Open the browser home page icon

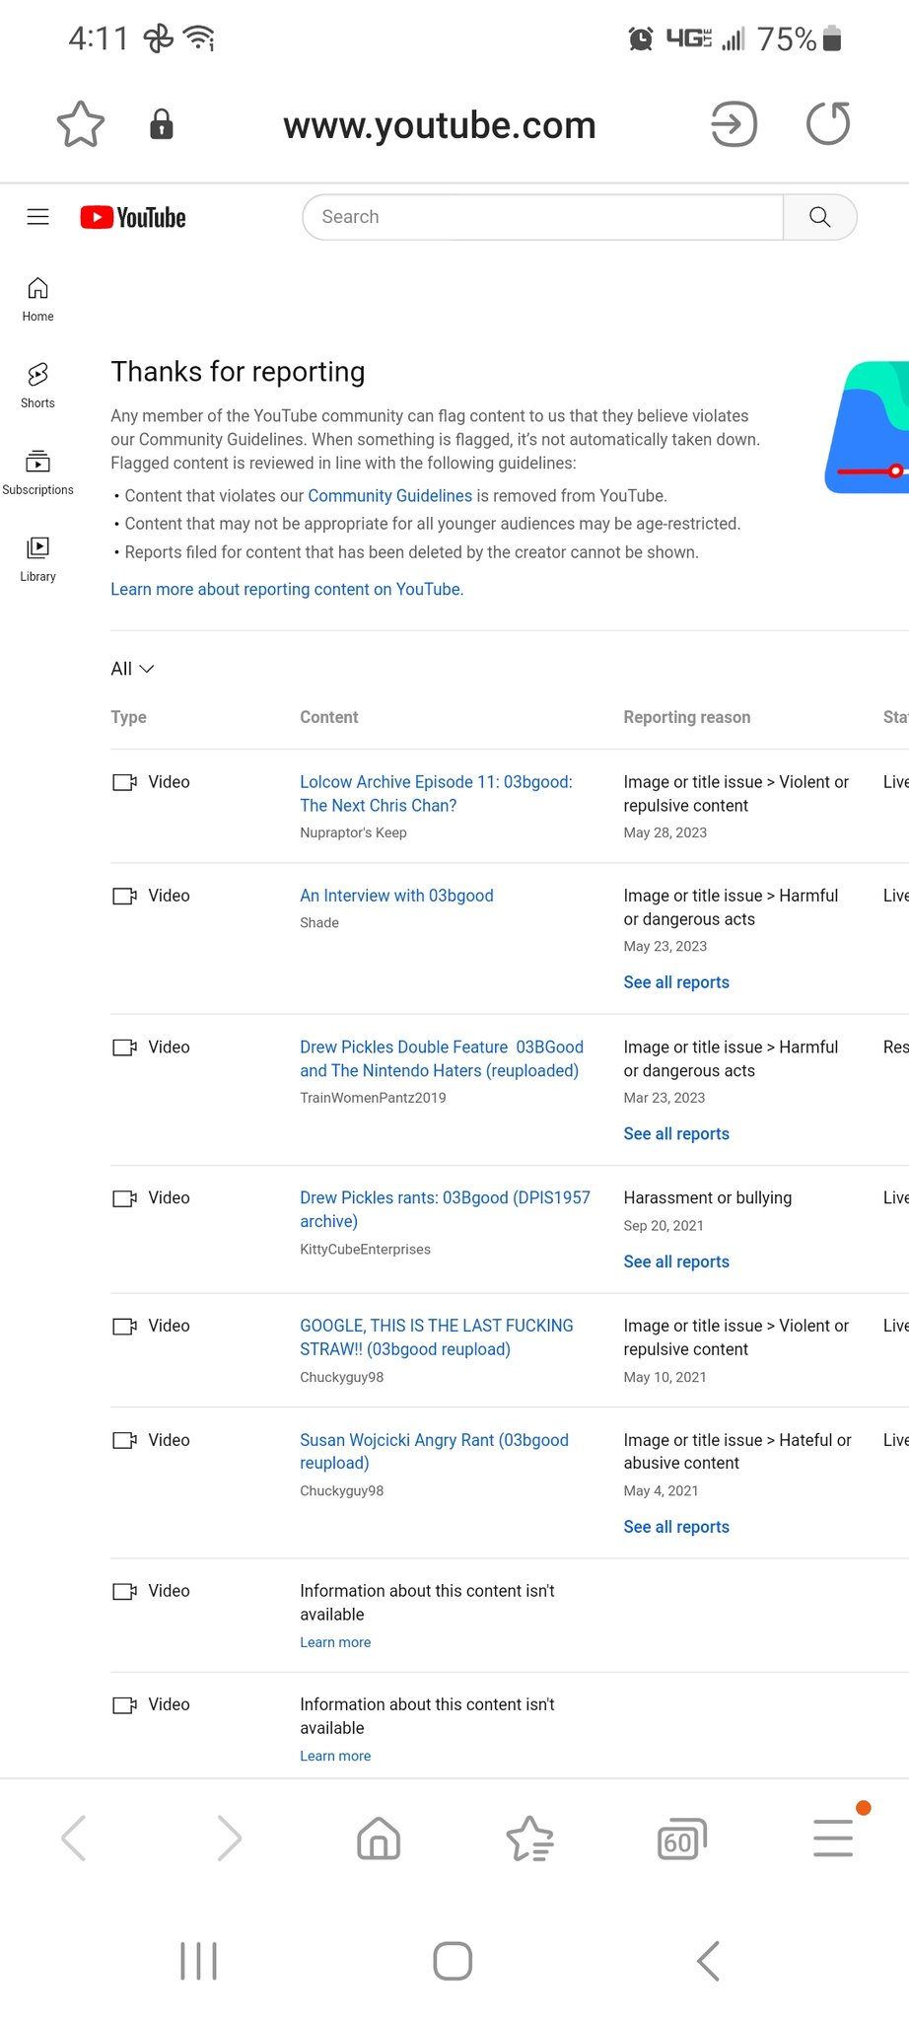[379, 1839]
